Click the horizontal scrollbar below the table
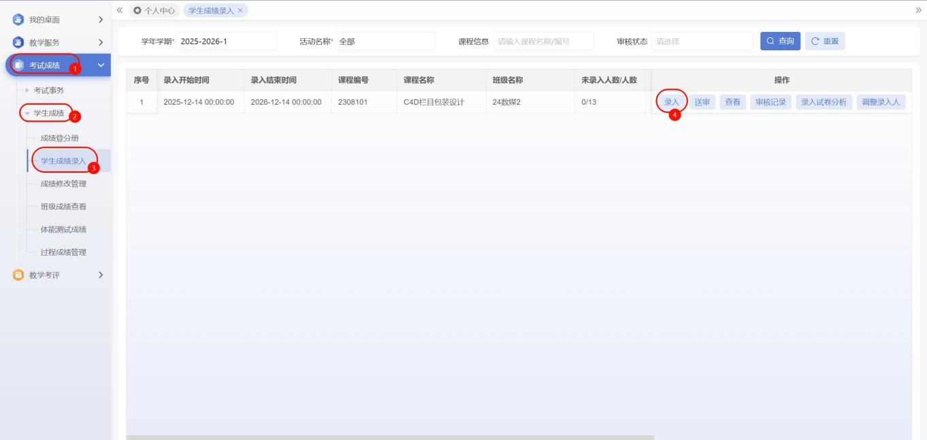 [390, 437]
